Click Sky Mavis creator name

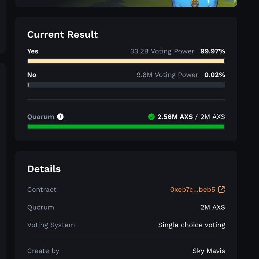(x=209, y=251)
